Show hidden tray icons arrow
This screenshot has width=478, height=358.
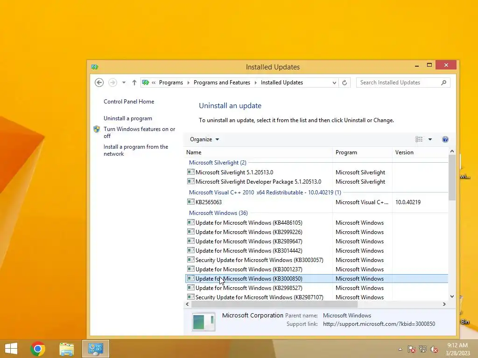(400, 349)
